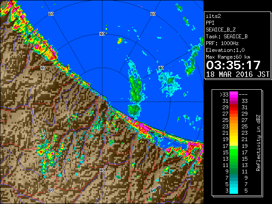Pick the dark green 9–11 dBZ legend band
Screen dimensions: 272x204
coord(233,171)
